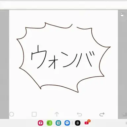
Task: Select the square icon in drawing toolbar
Action: tap(34, 114)
